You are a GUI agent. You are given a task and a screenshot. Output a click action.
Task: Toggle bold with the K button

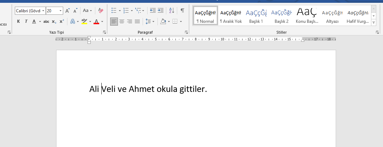tap(18, 21)
